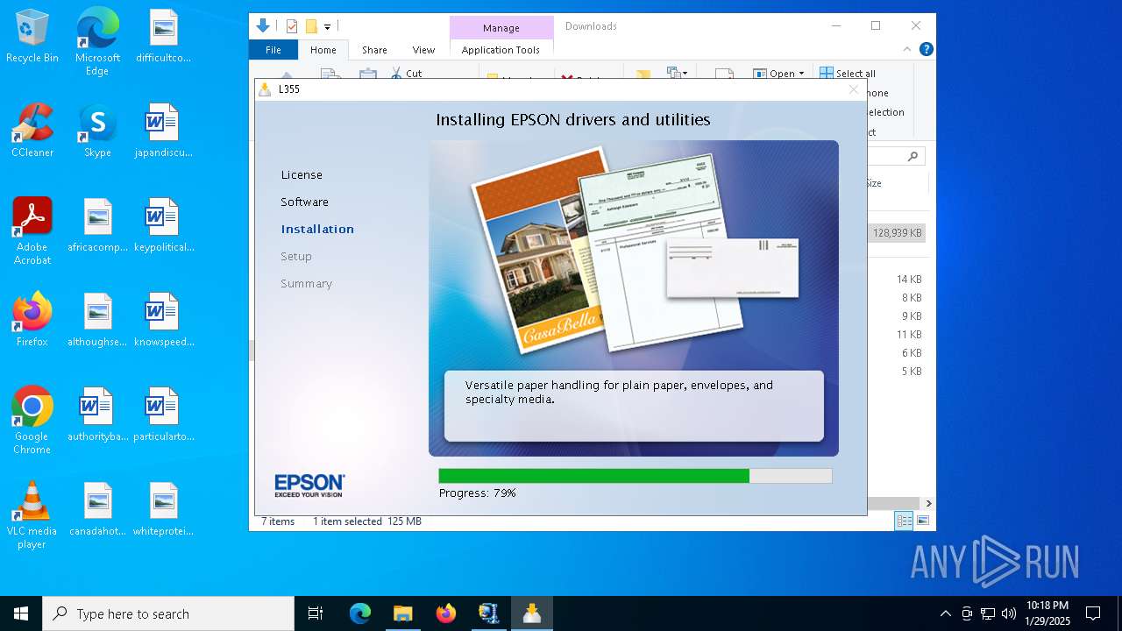
Task: Click the Manage contextual tab
Action: tap(501, 28)
